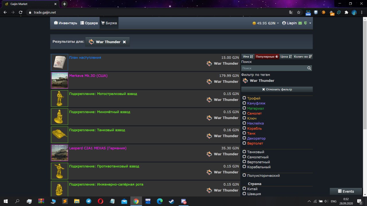
Task: Open File Explorer from the taskbar
Action: [x=77, y=201]
